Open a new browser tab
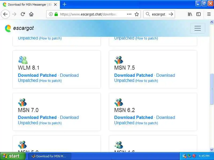The image size is (214, 160). (x=64, y=5)
